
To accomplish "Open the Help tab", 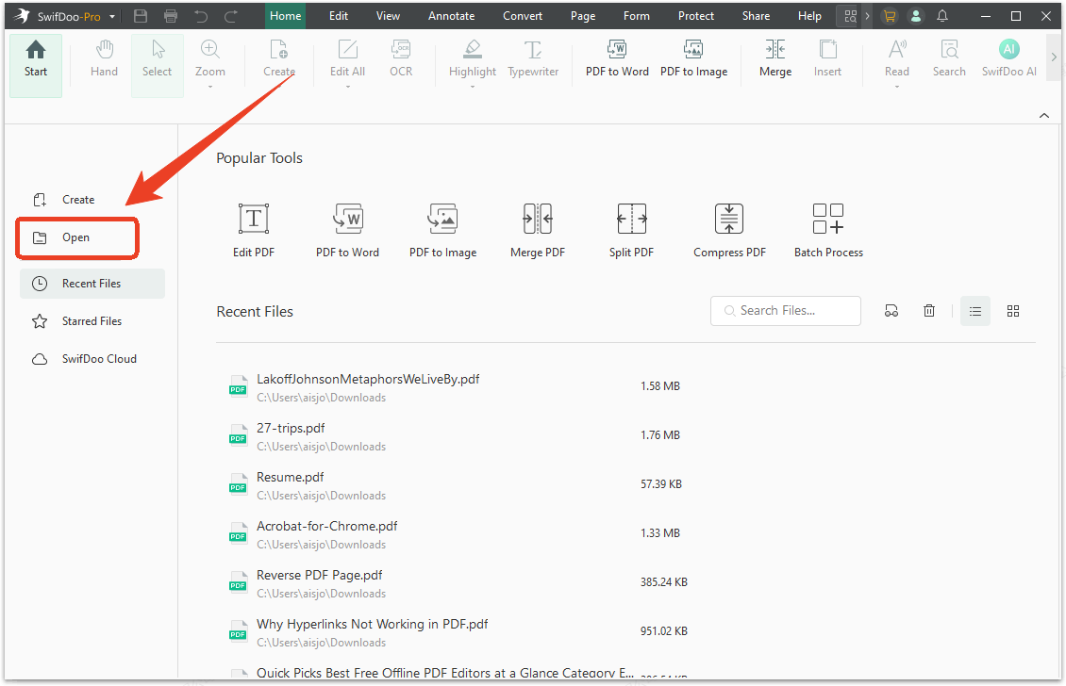I will click(x=809, y=16).
